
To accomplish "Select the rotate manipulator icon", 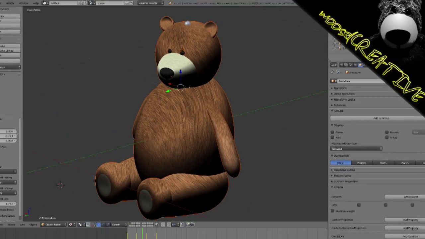I will [x=103, y=224].
